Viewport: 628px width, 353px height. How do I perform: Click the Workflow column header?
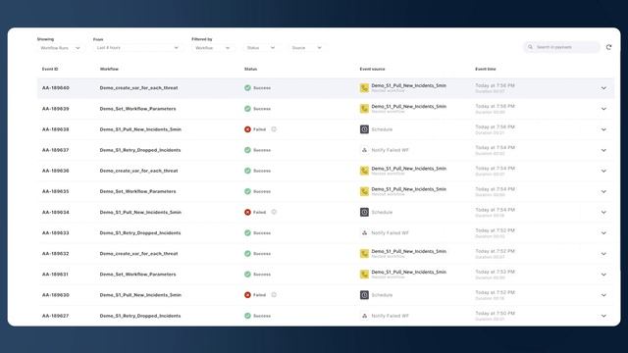(x=109, y=69)
